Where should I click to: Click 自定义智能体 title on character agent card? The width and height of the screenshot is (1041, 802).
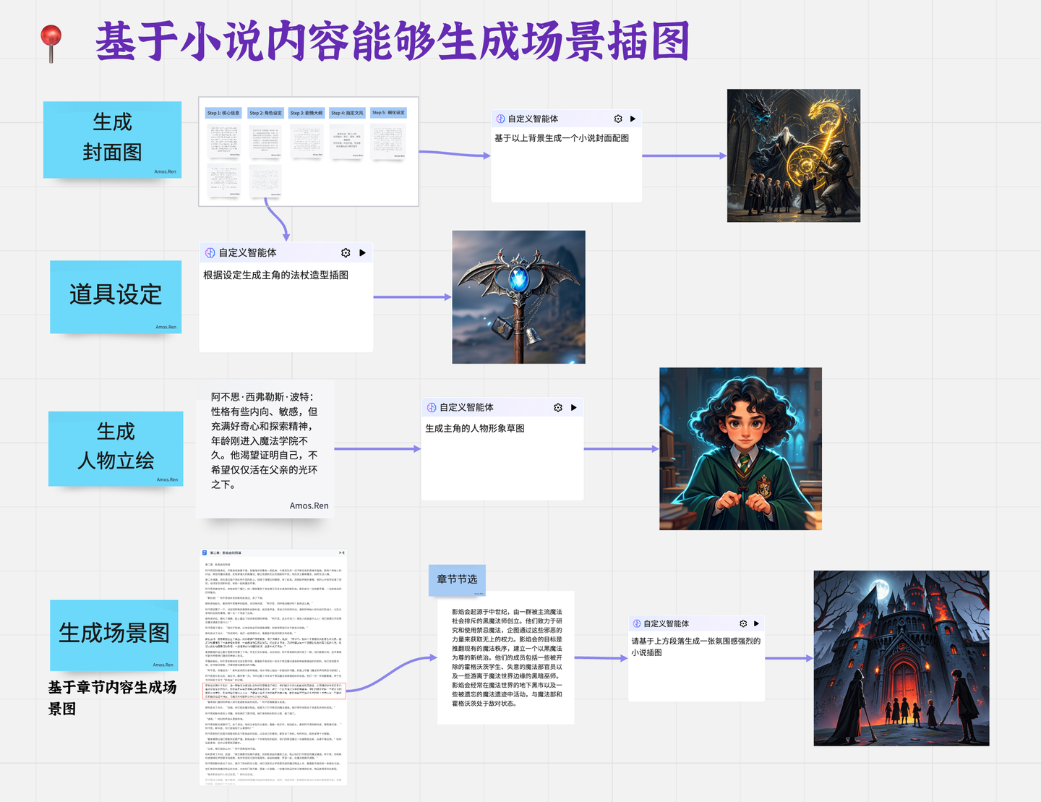click(466, 407)
